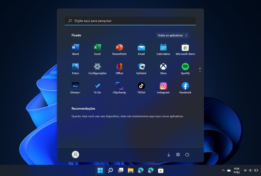Screen dimensions: 261x176
Task: Open the Downloads folder shortcut
Action: [x=169, y=155]
